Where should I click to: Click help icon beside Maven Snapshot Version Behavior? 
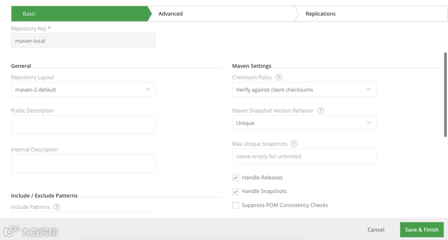point(320,110)
